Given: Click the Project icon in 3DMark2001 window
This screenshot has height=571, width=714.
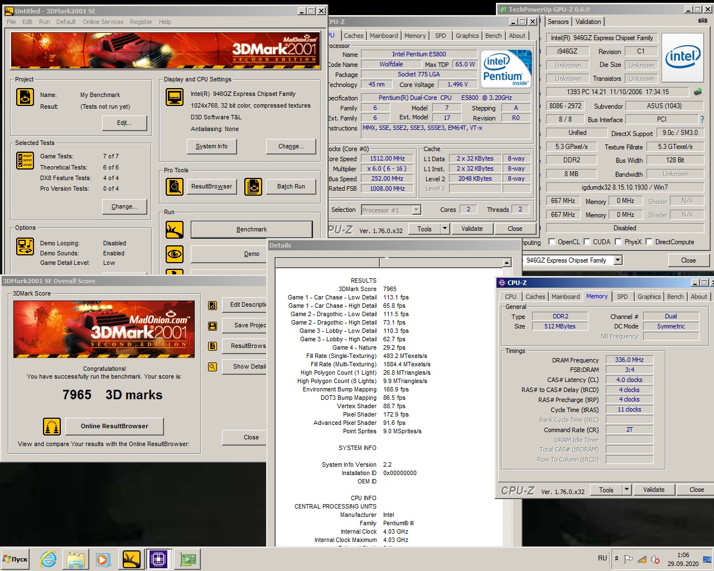Looking at the screenshot, I should [x=25, y=97].
